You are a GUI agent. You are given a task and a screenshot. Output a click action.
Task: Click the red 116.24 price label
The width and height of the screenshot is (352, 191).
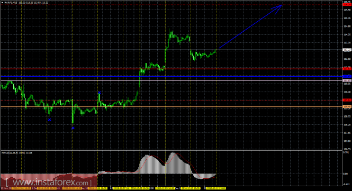347,4
